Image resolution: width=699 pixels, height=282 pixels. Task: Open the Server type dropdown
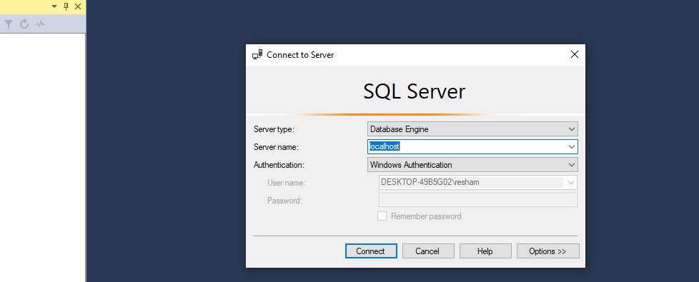point(472,129)
